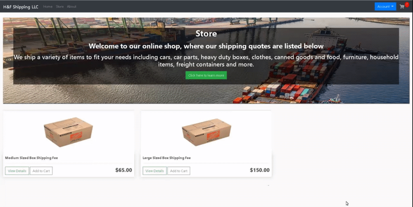Click the $150.00 price label

(260, 170)
